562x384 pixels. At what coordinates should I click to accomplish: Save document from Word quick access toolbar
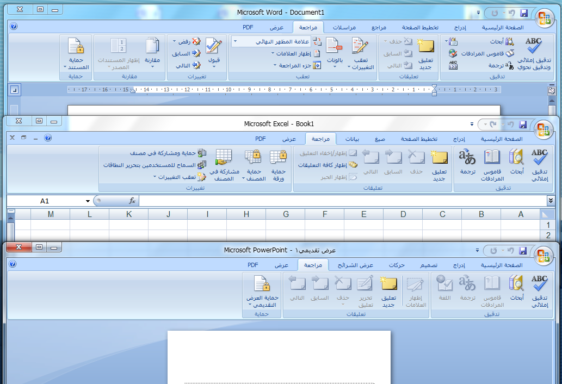pos(524,13)
